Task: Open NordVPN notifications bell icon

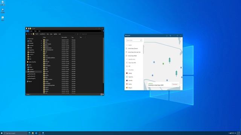Action: [167, 36]
